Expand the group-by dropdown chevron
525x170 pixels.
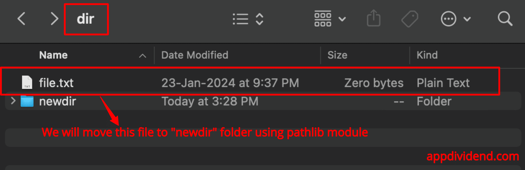click(x=342, y=19)
